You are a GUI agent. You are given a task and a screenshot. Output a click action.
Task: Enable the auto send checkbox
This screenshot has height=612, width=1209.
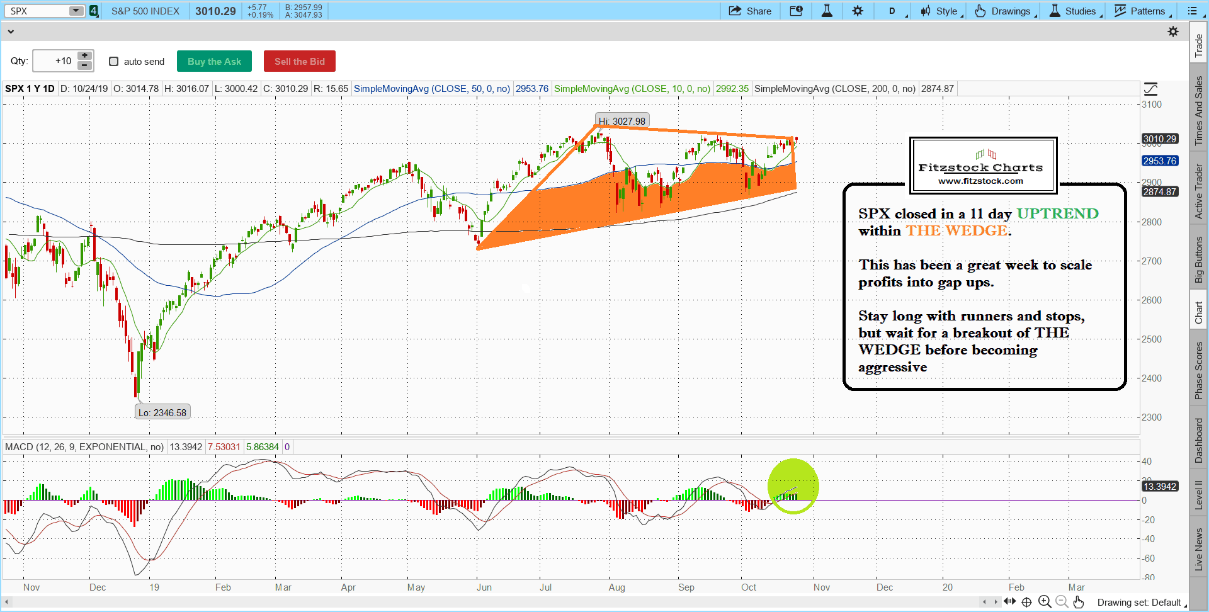pyautogui.click(x=114, y=61)
